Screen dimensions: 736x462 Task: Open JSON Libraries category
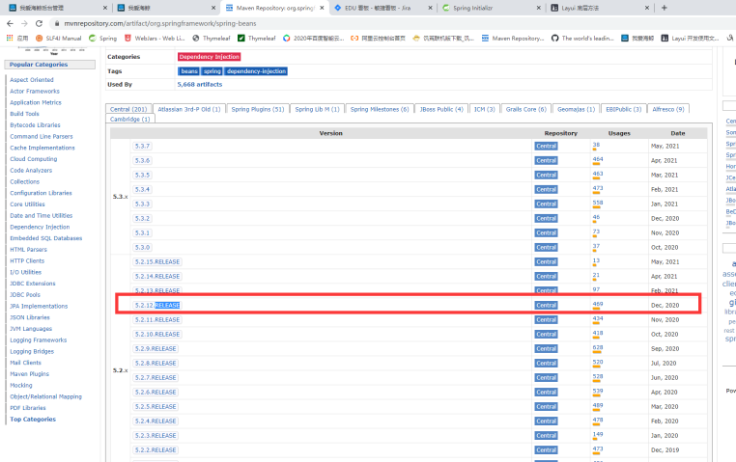click(x=30, y=317)
